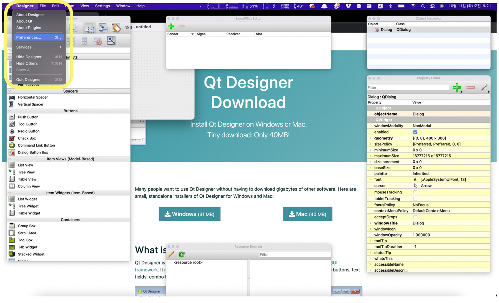Screen dimensions: 499x303
Task: Click the Adjust Size toolbar icon
Action: (x=111, y=41)
